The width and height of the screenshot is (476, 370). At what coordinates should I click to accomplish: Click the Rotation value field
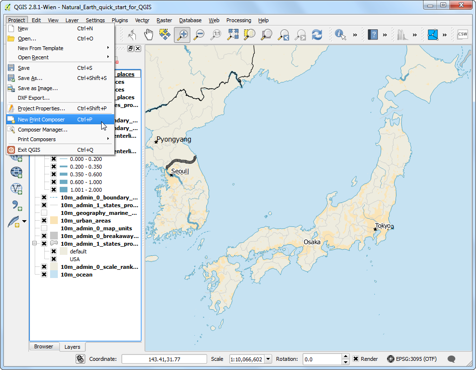click(x=322, y=359)
